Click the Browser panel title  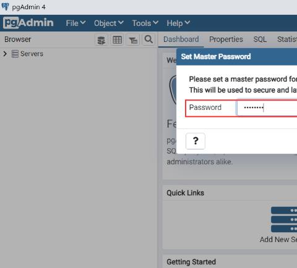point(18,40)
